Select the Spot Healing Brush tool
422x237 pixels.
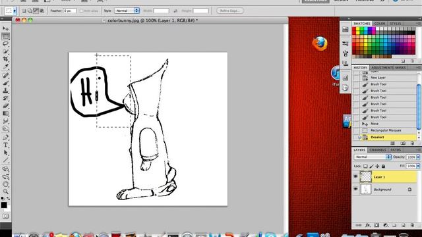(x=5, y=76)
